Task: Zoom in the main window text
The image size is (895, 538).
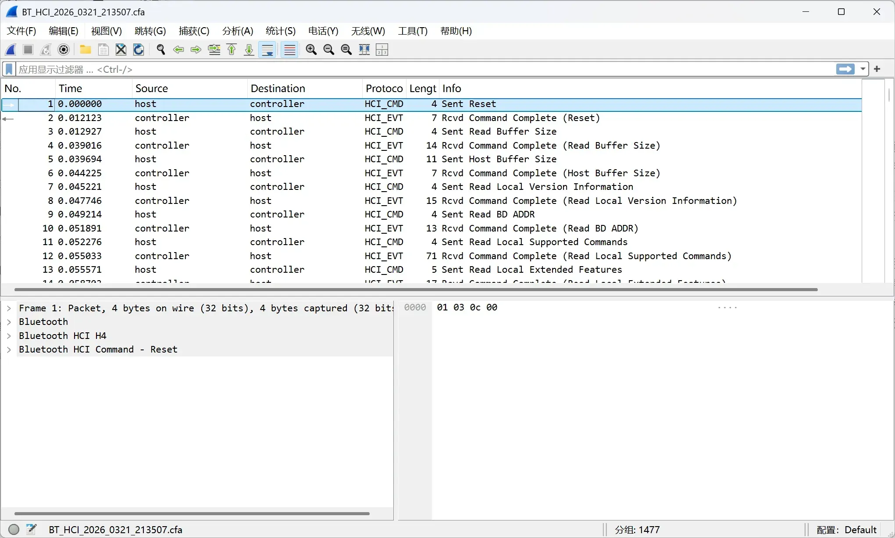Action: [311, 50]
